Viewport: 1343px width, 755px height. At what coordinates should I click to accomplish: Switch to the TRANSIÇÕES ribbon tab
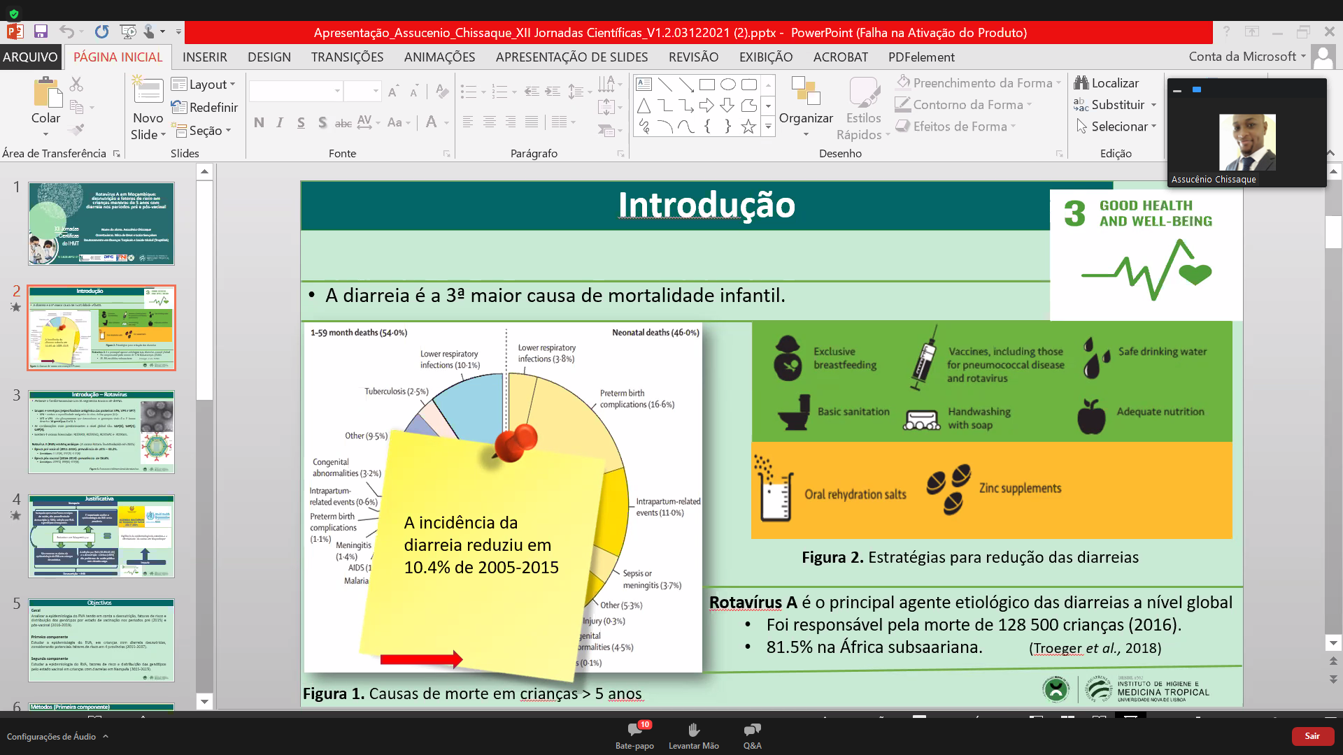pos(347,57)
